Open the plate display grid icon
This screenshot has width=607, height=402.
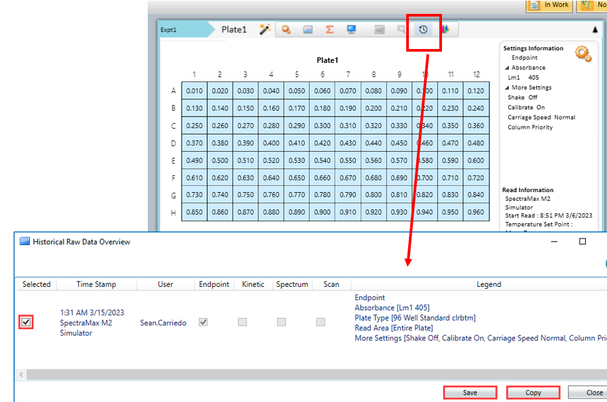click(307, 29)
